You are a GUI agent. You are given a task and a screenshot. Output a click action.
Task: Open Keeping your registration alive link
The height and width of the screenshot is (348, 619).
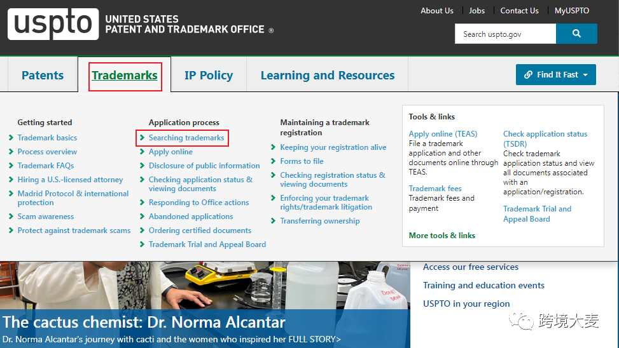(333, 147)
